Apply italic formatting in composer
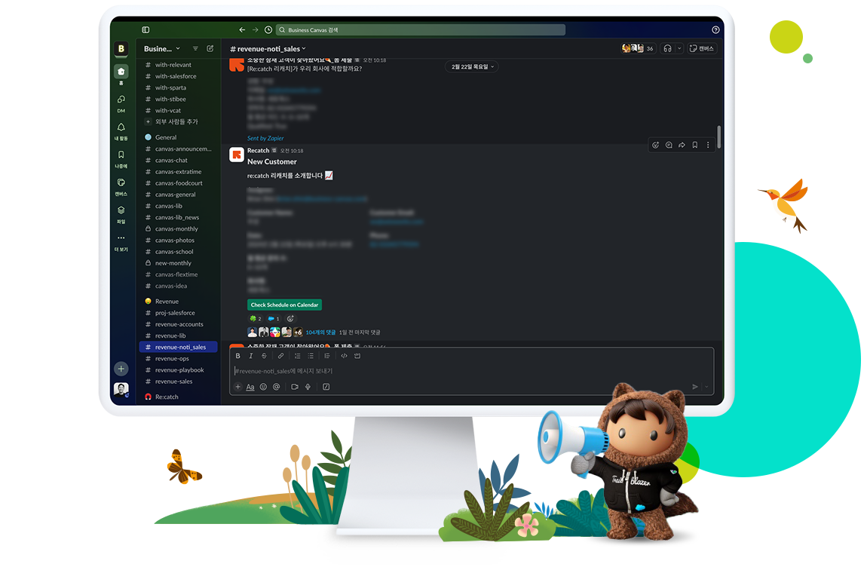The image size is (867, 573). 251,356
